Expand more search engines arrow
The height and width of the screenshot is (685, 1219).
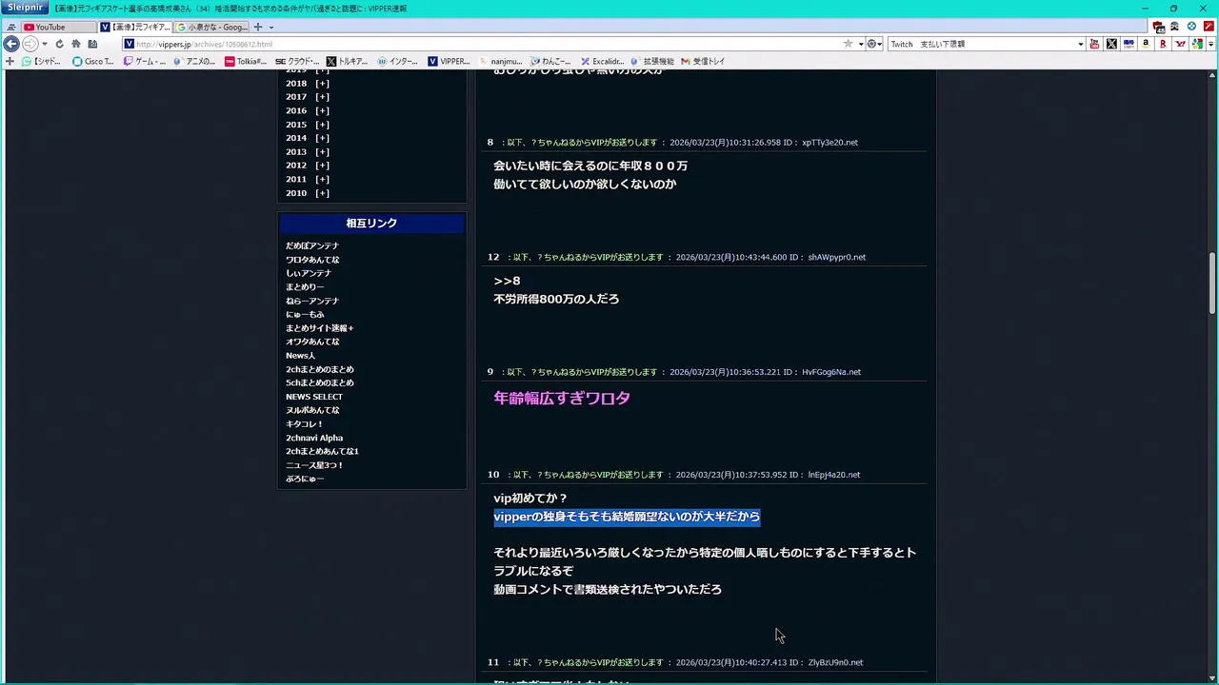click(x=1209, y=44)
